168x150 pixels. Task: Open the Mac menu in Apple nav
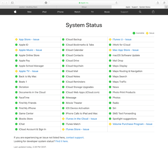[29, 12]
